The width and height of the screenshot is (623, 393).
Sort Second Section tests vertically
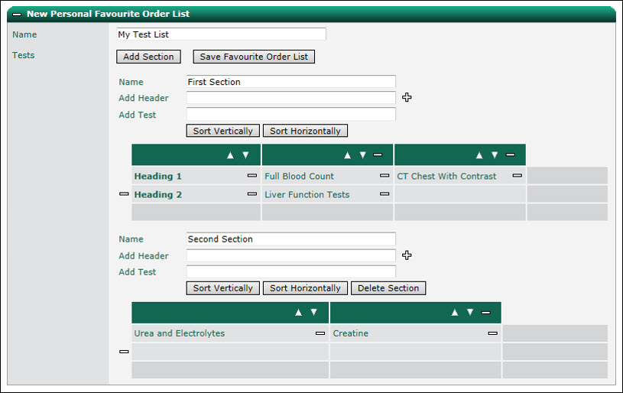[x=223, y=288]
